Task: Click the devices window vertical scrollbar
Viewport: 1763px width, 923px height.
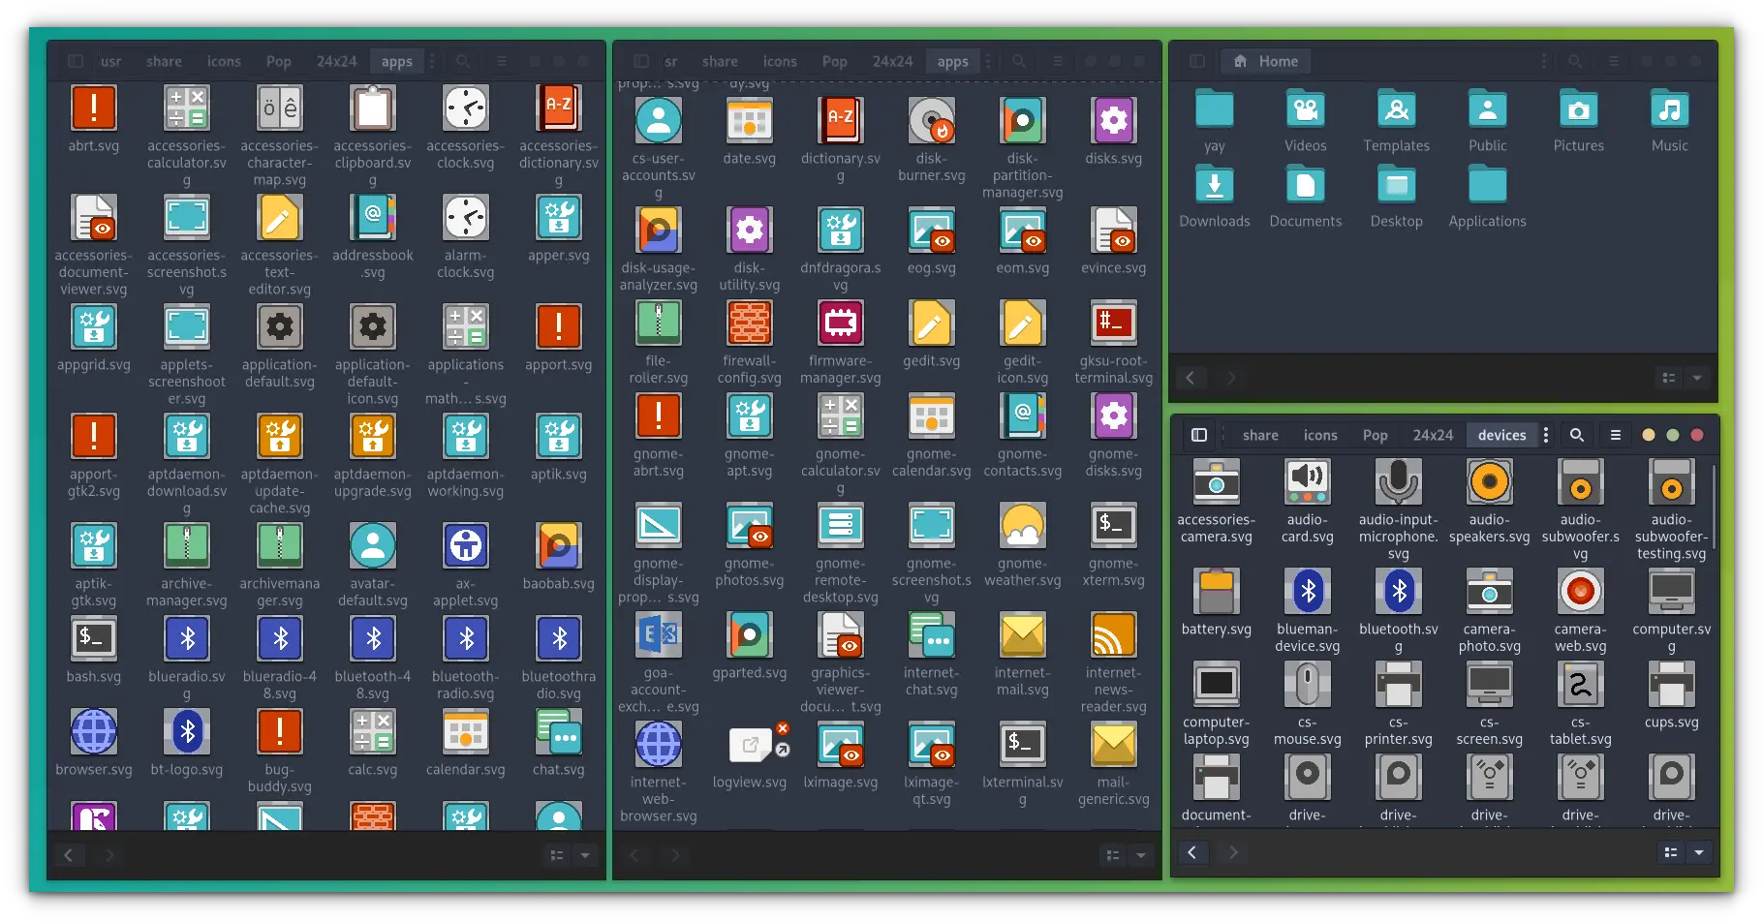Action: (x=1715, y=506)
